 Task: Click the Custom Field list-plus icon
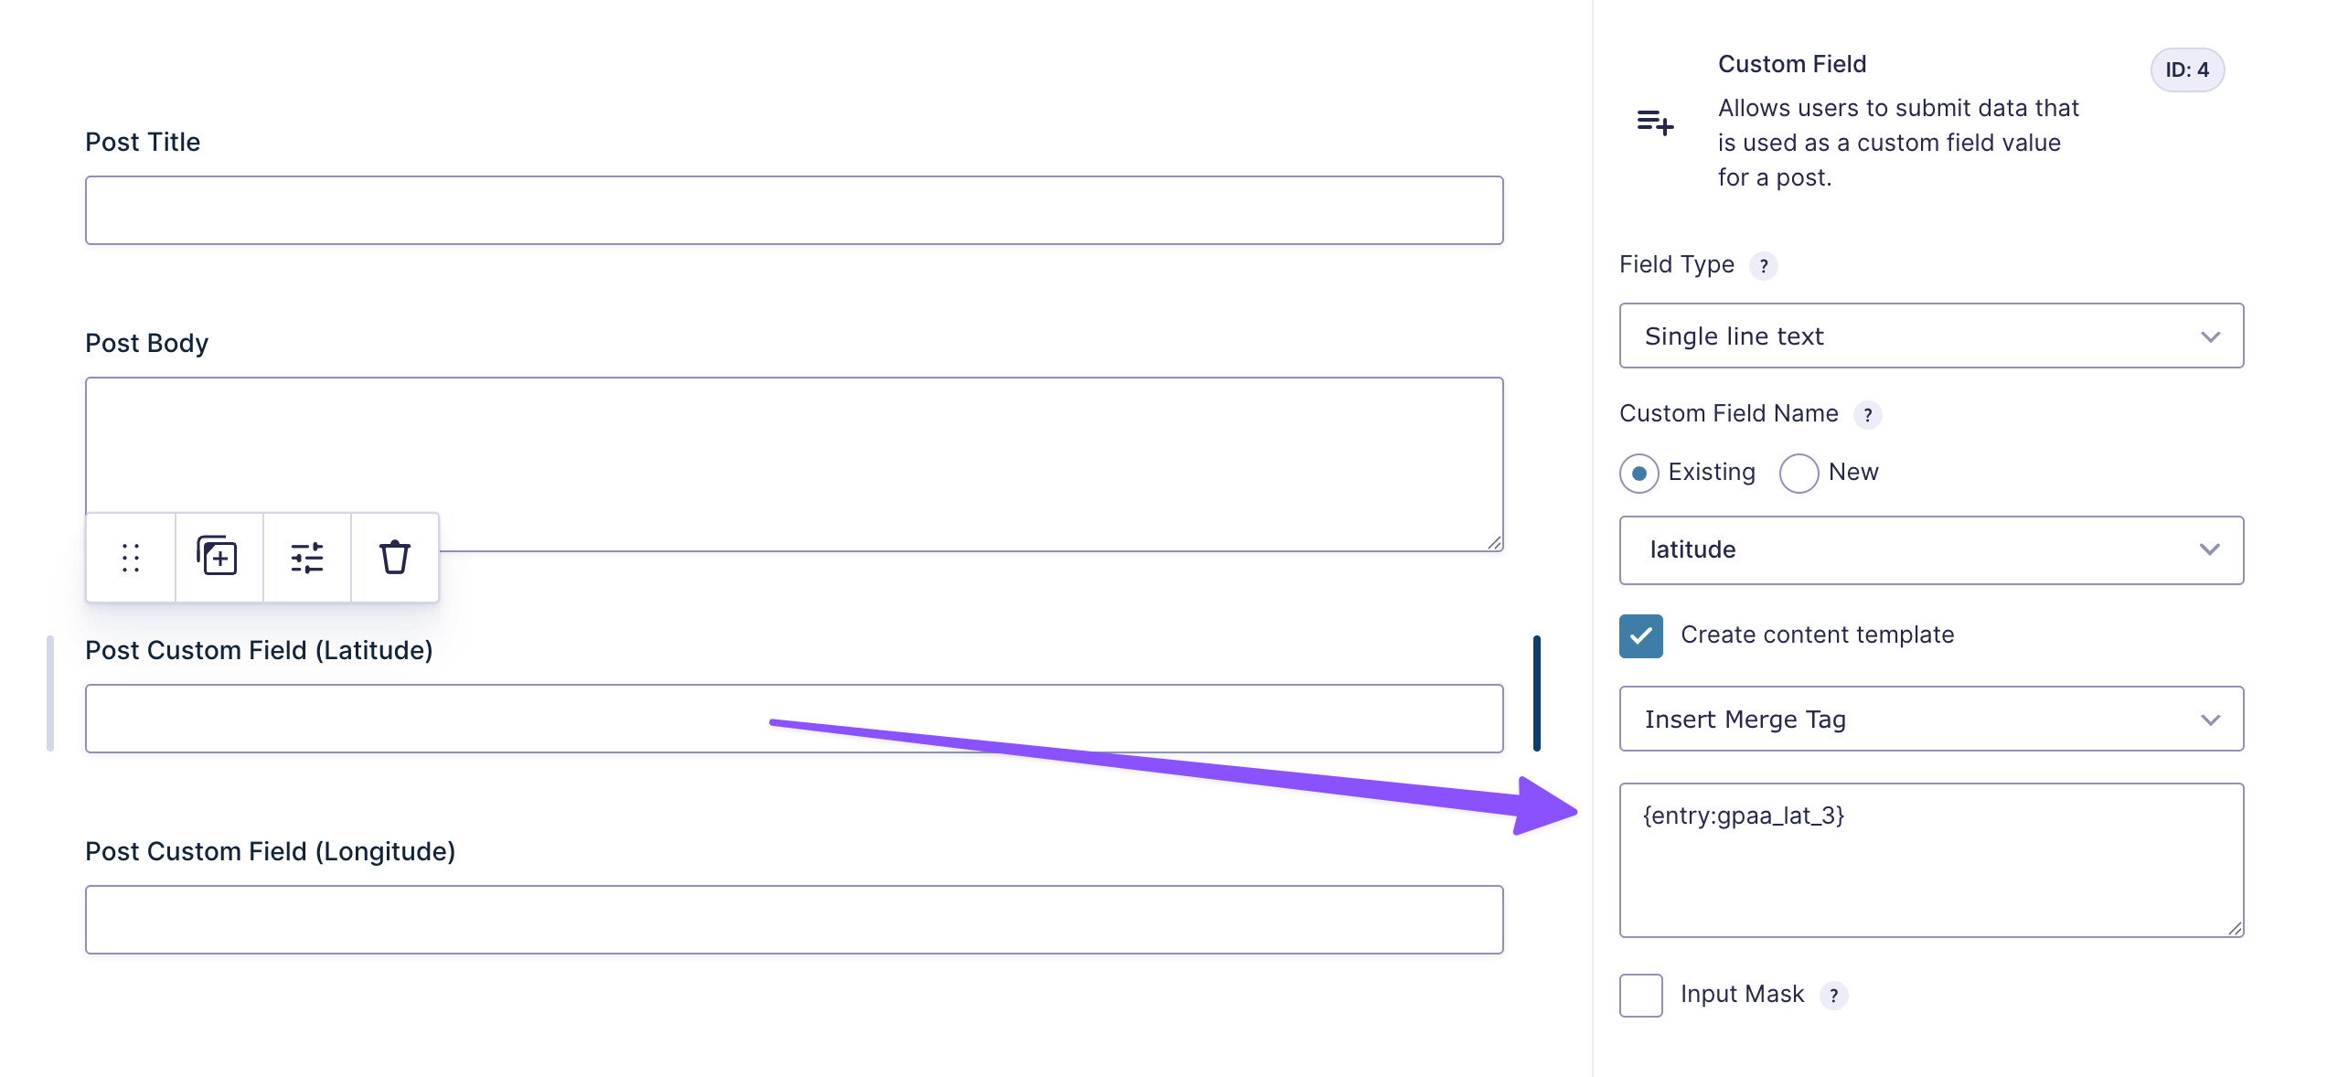(1655, 121)
